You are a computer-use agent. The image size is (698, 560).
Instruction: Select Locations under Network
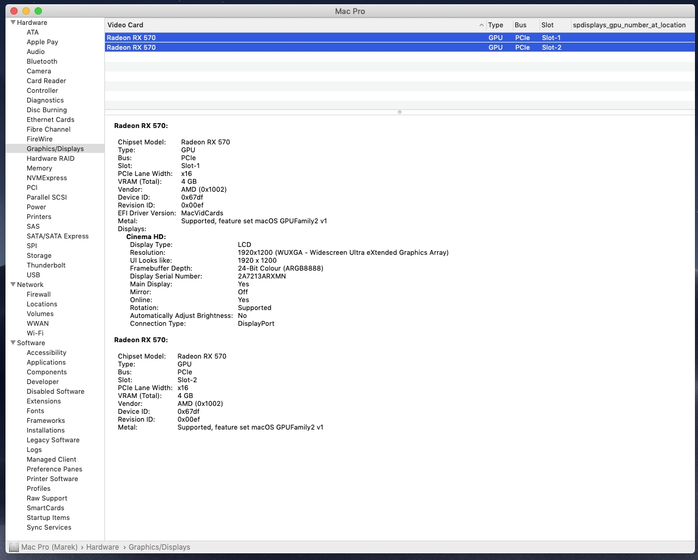coord(42,304)
